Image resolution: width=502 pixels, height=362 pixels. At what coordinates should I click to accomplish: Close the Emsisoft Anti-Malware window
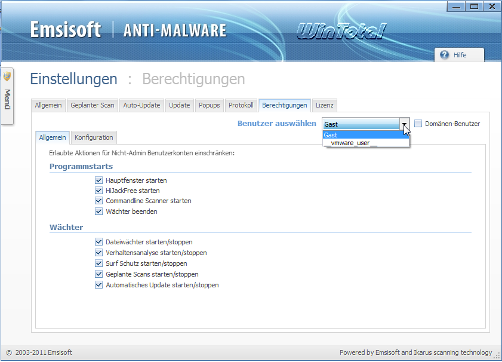492,7
